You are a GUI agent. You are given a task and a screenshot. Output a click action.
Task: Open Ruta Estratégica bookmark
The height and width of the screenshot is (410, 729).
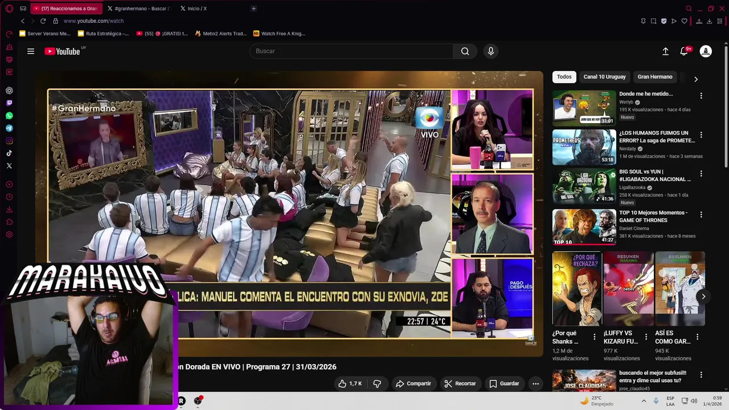[x=103, y=34]
